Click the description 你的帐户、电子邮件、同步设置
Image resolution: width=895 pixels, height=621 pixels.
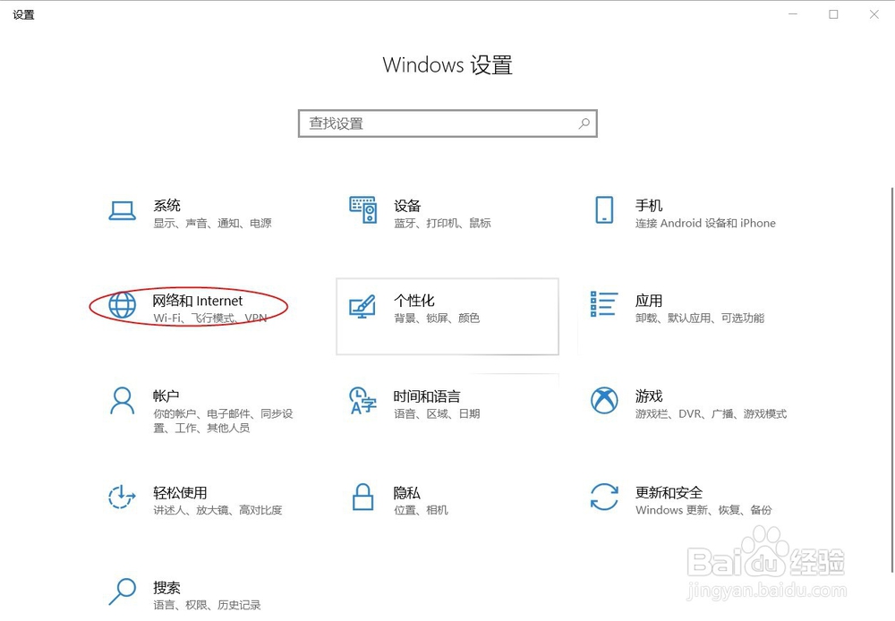click(x=223, y=421)
